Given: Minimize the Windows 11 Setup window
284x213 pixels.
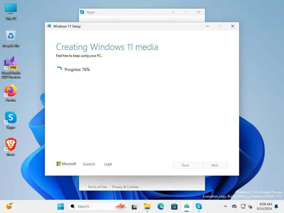Looking at the screenshot, I should pos(207,26).
